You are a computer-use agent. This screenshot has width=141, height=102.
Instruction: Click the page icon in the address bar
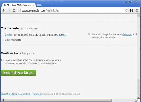click(x=19, y=10)
